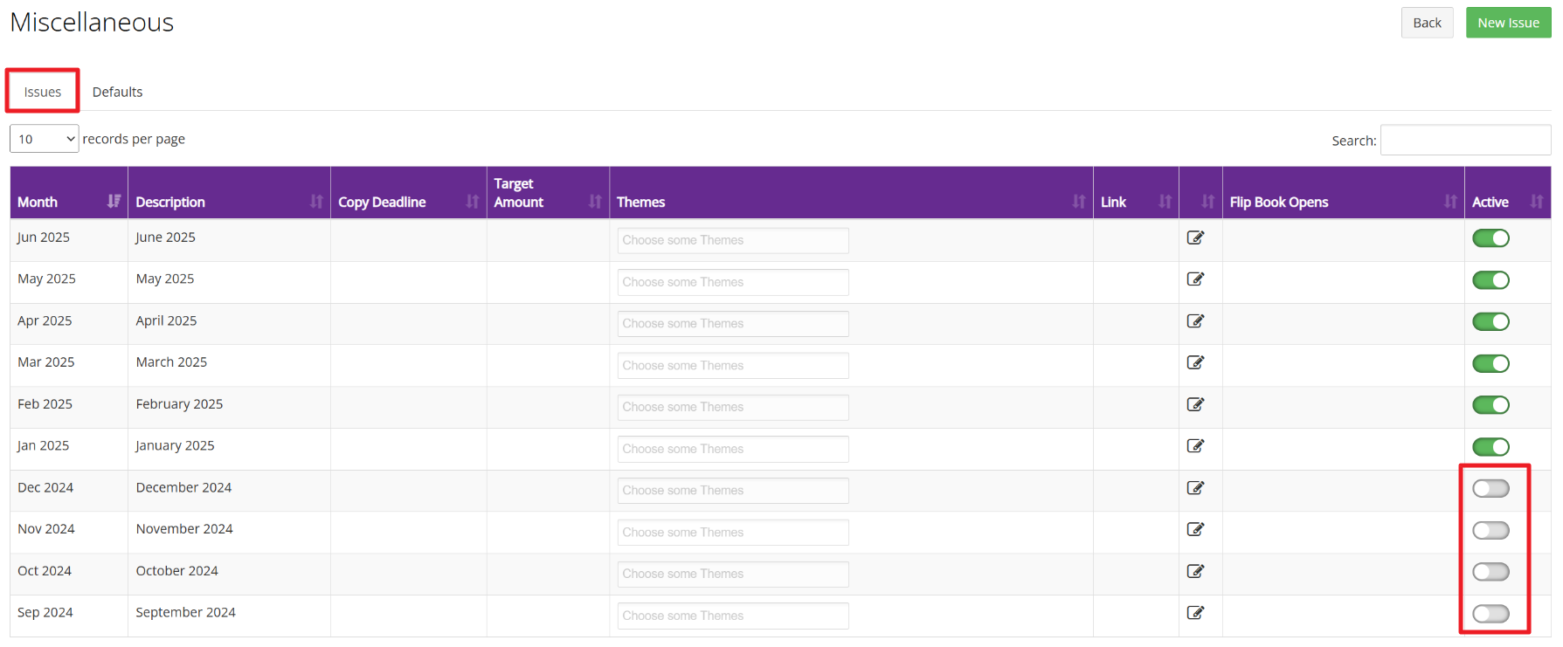The height and width of the screenshot is (647, 1563).
Task: Sort table by Month column
Action: coord(69,193)
